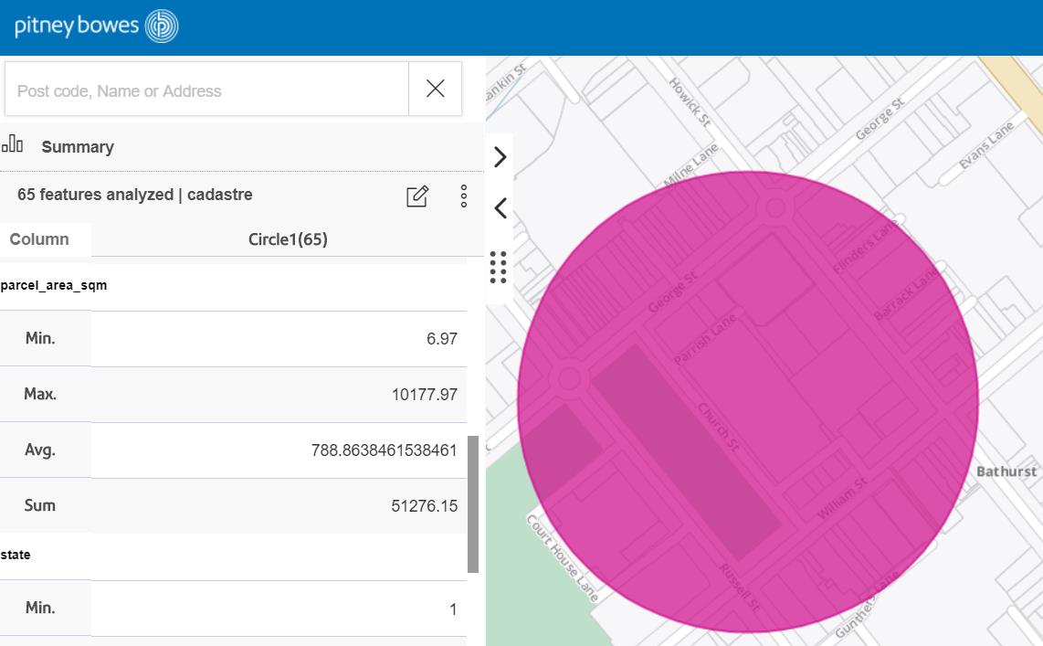
Task: Open the three-dot options menu
Action: point(464,196)
